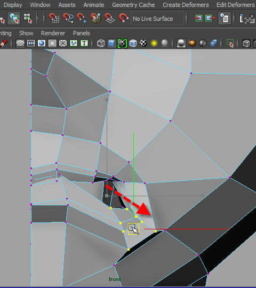Toggle the film gate icon

pyautogui.click(x=31, y=43)
